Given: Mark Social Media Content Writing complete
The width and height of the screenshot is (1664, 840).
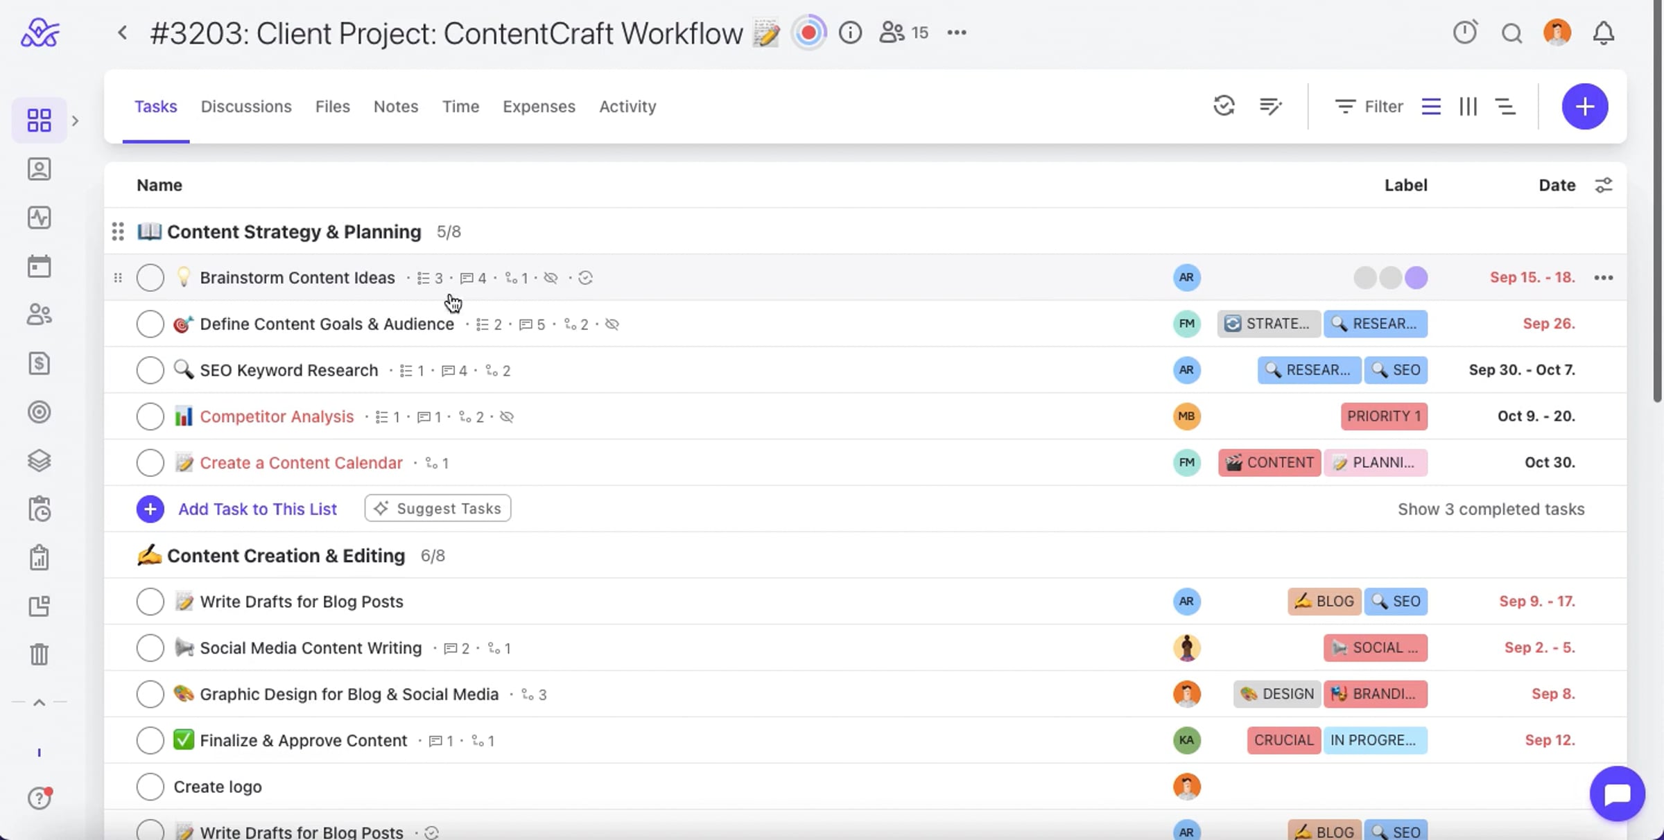Looking at the screenshot, I should coord(150,648).
